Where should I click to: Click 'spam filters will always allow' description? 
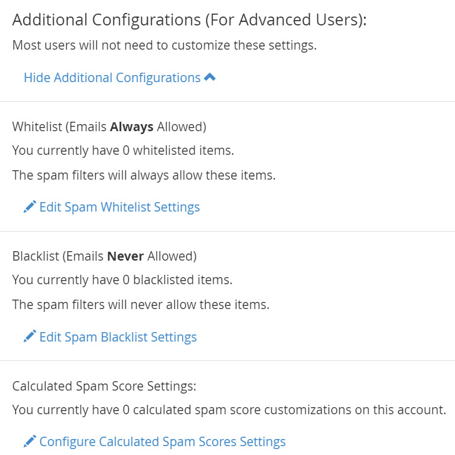[x=144, y=175]
